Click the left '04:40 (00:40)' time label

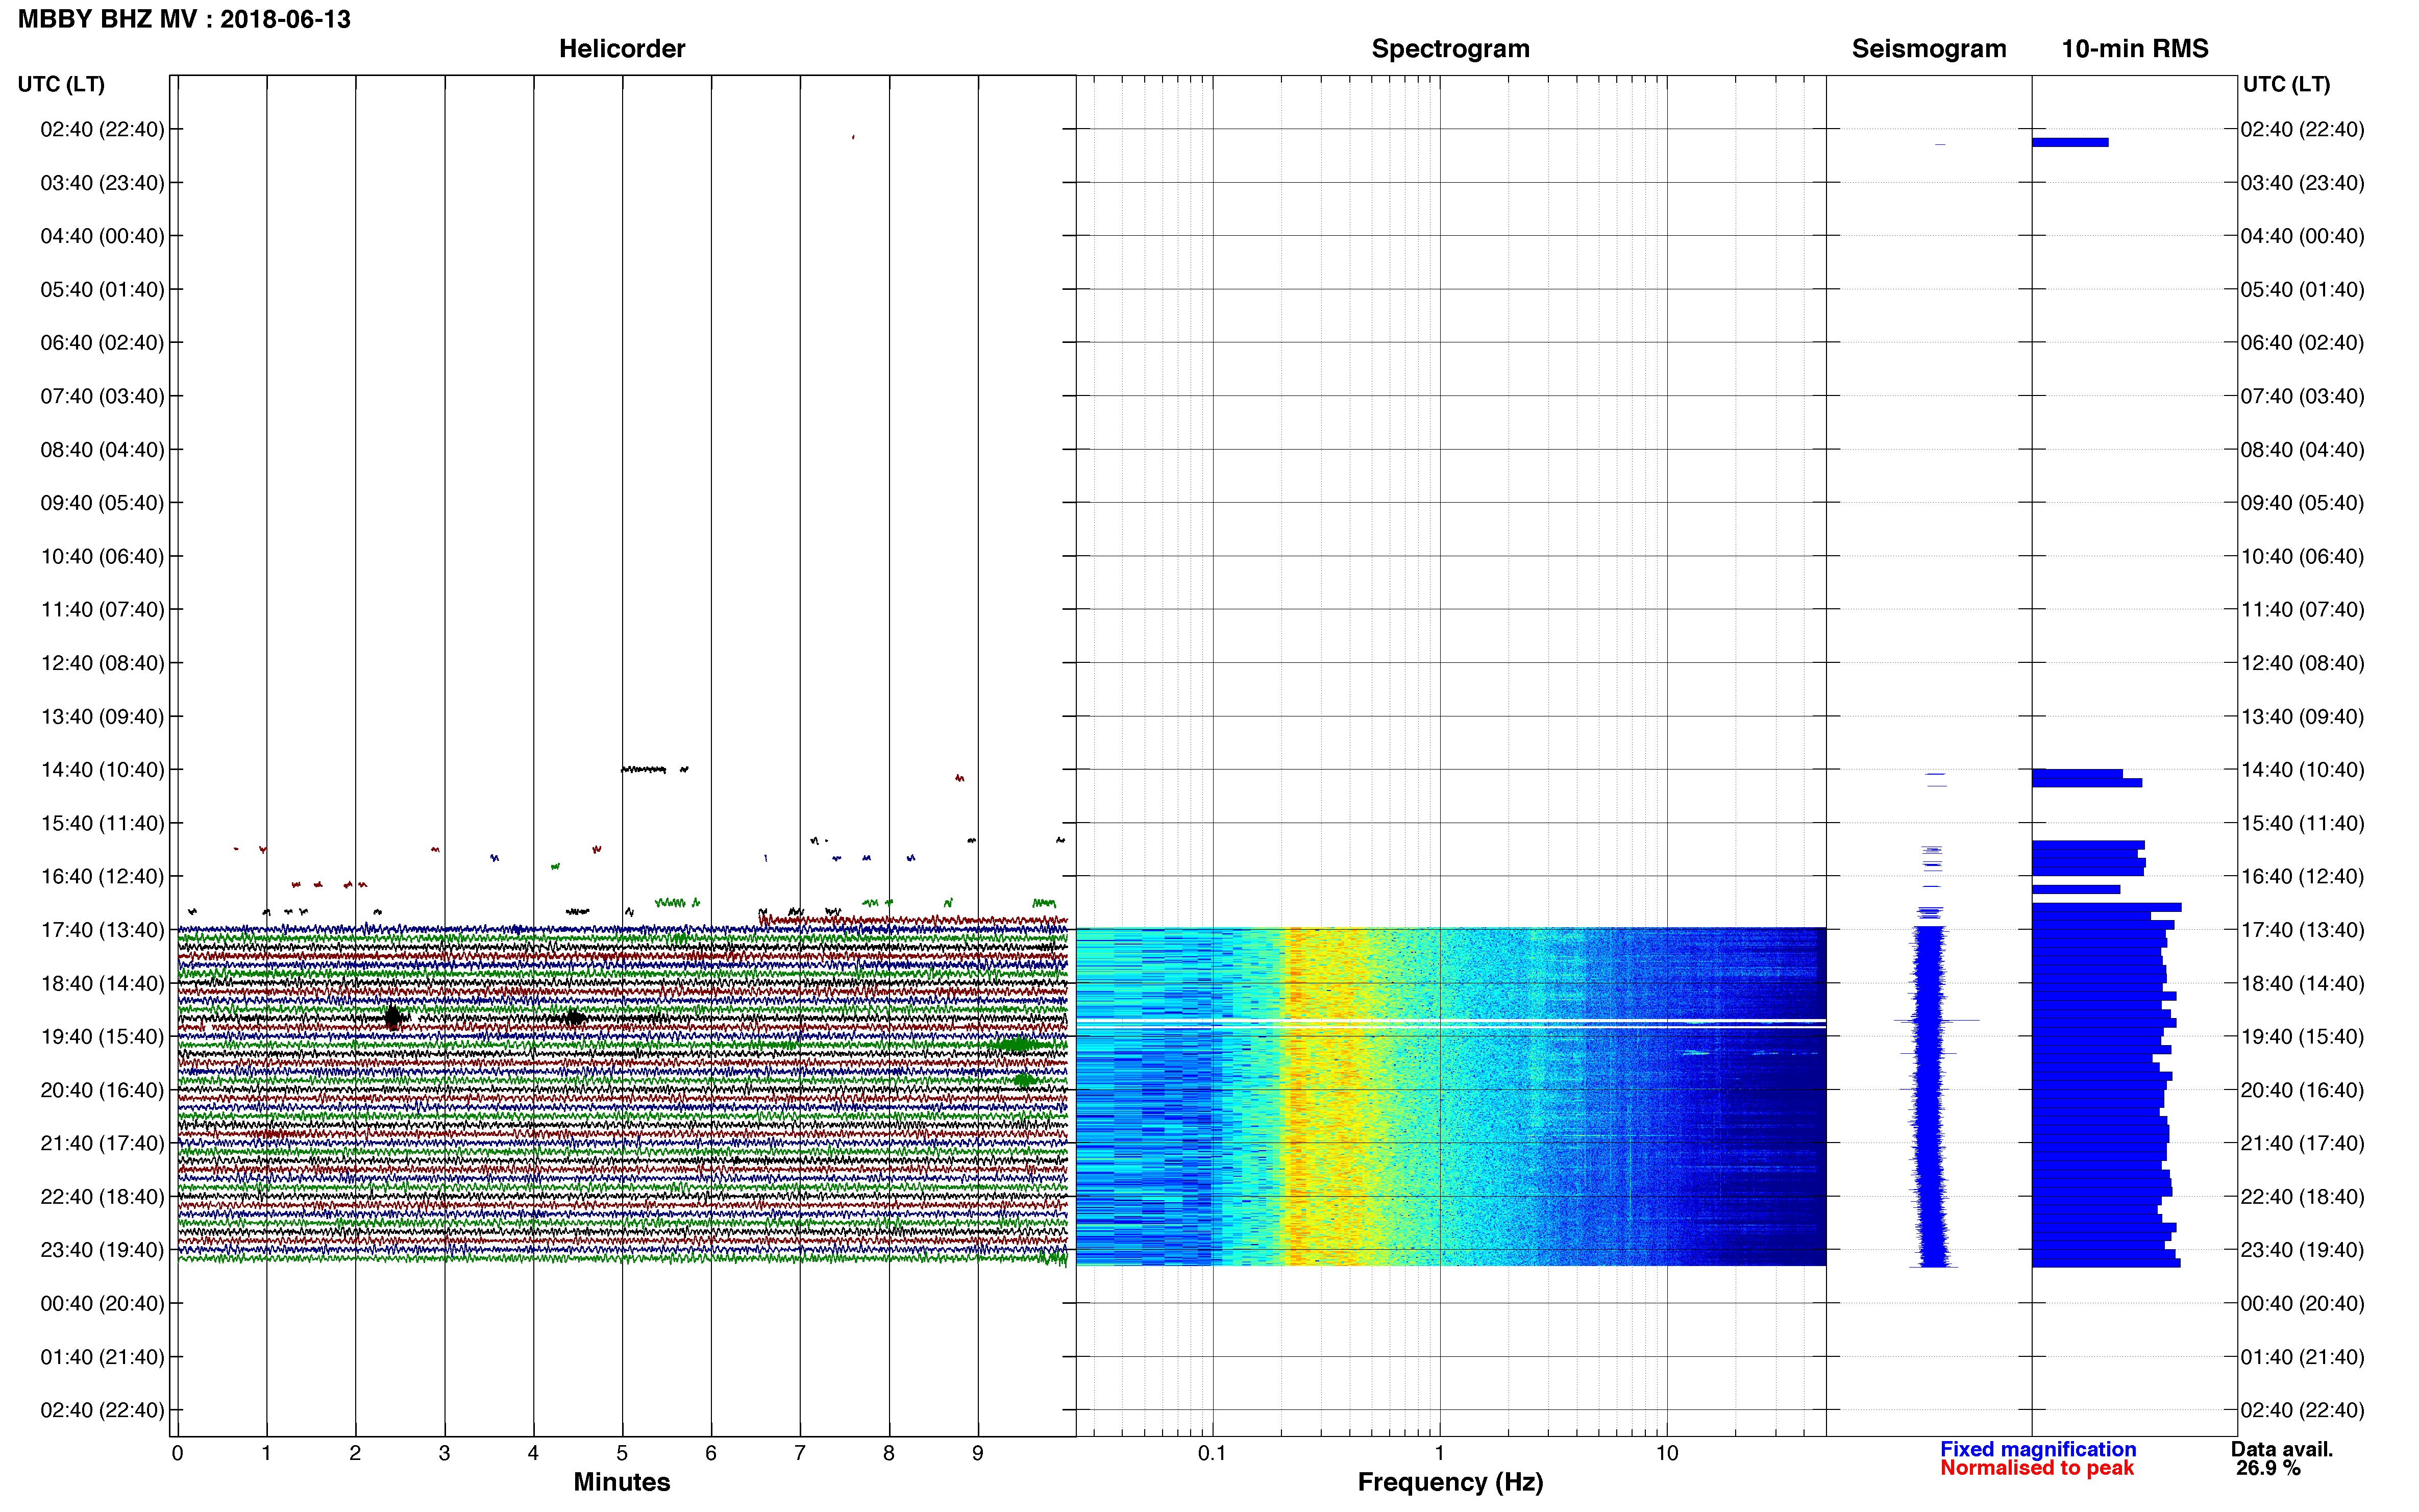(102, 236)
